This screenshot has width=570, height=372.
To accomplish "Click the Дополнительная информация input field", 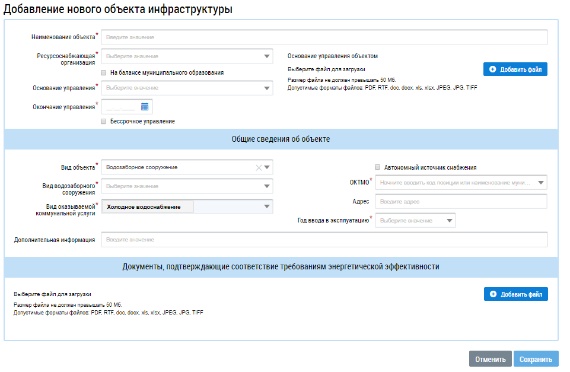I will pyautogui.click(x=324, y=240).
